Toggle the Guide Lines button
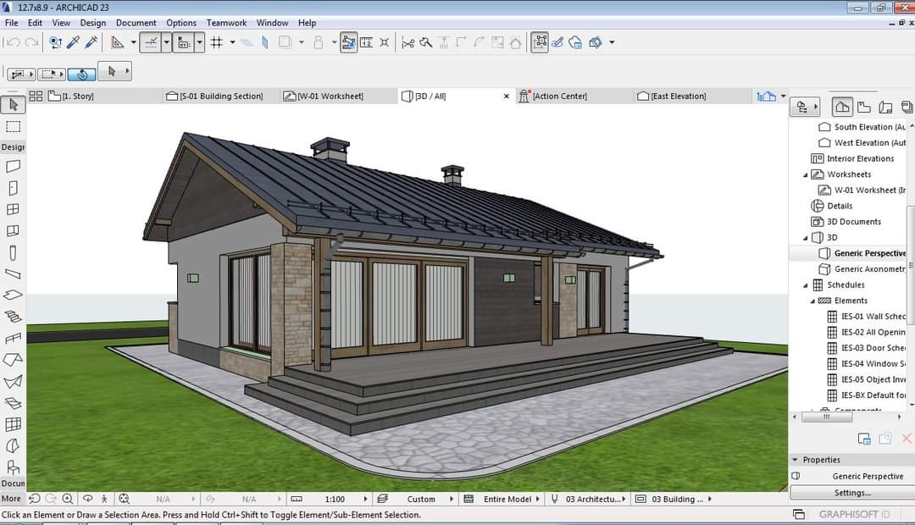The image size is (915, 525). coord(151,42)
